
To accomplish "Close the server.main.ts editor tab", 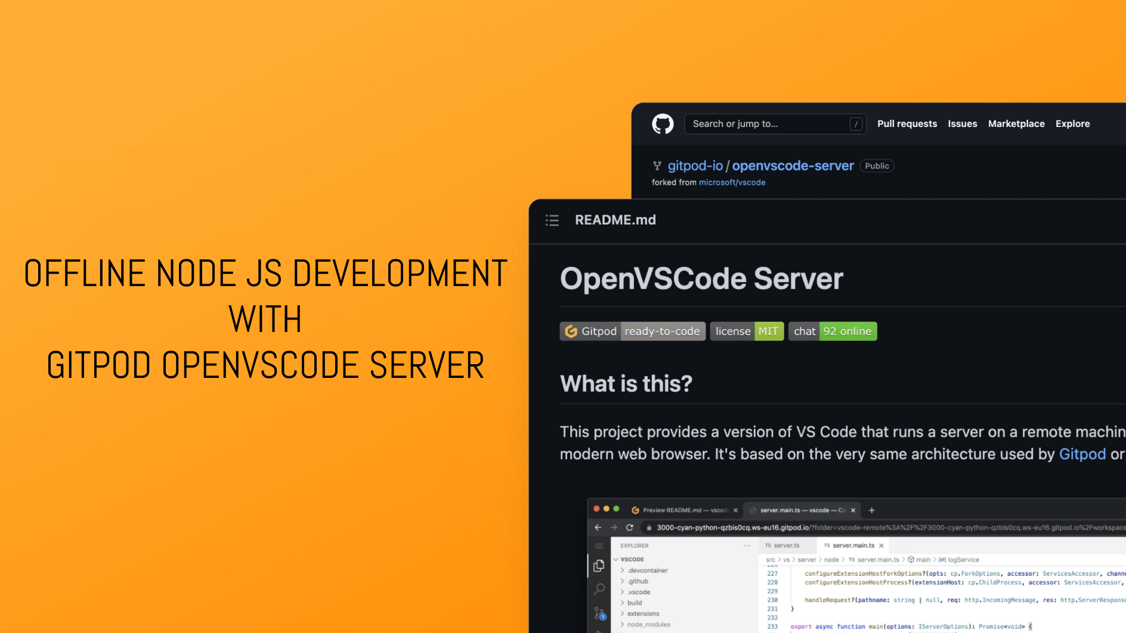I will click(x=881, y=545).
